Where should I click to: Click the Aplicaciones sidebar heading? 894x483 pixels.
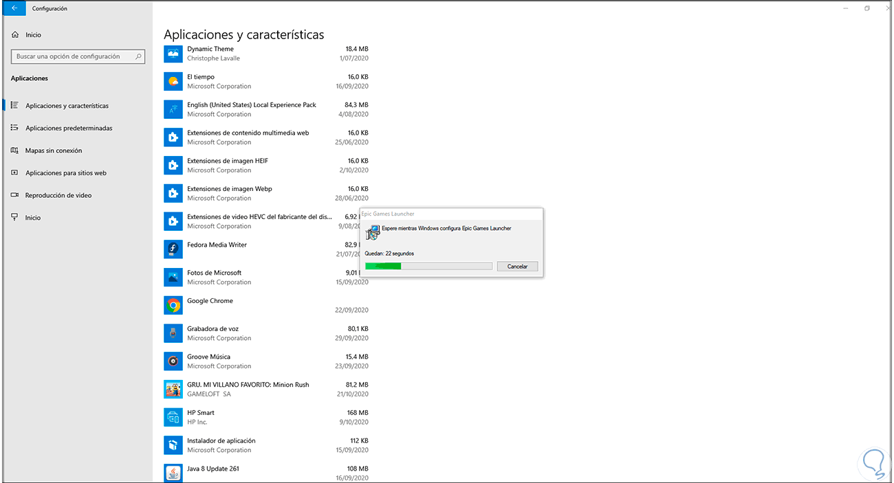[x=30, y=78]
